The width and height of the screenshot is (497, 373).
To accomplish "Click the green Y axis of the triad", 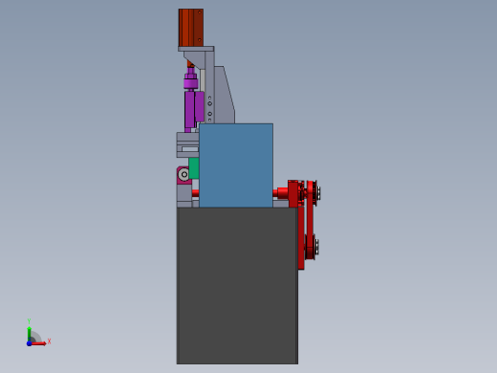I will pyautogui.click(x=30, y=334).
